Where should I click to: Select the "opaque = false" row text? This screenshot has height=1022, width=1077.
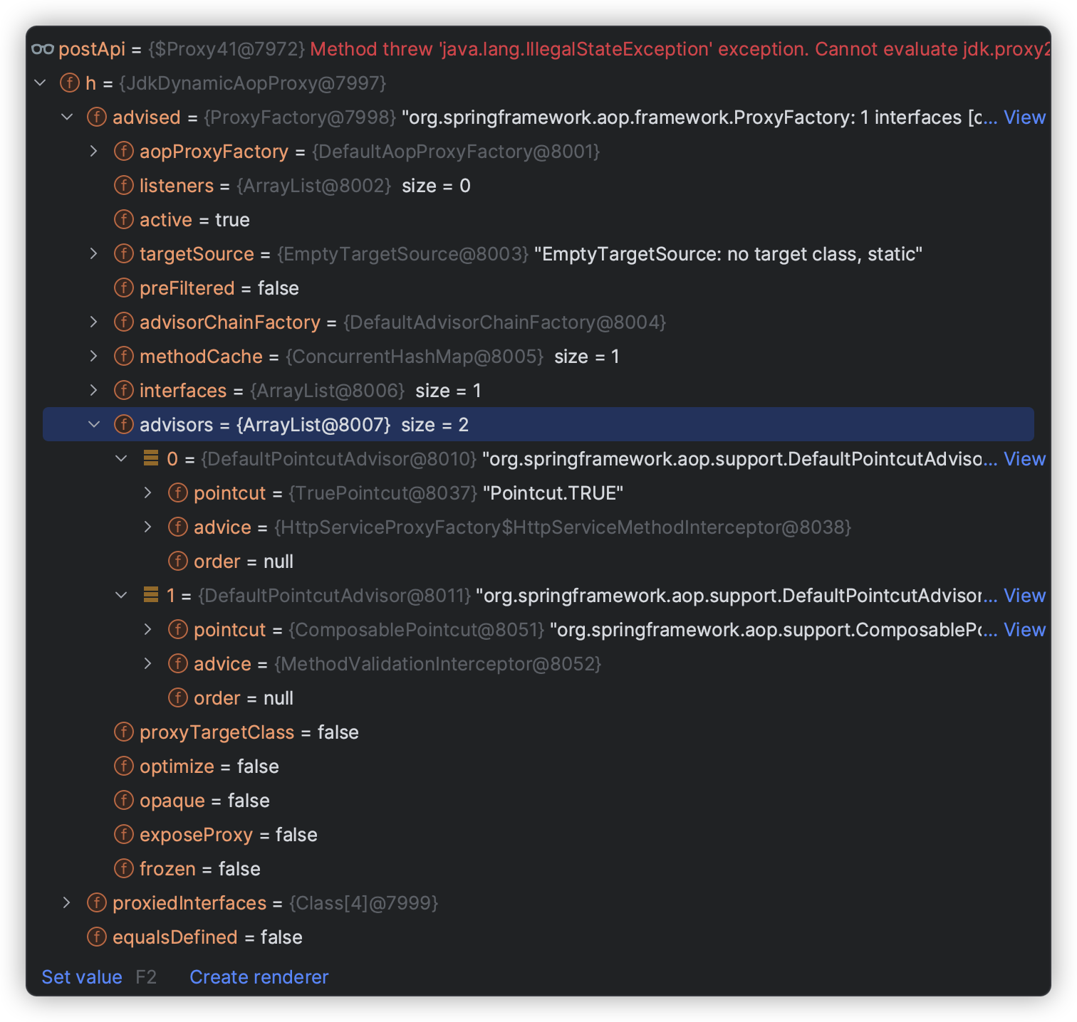204,801
